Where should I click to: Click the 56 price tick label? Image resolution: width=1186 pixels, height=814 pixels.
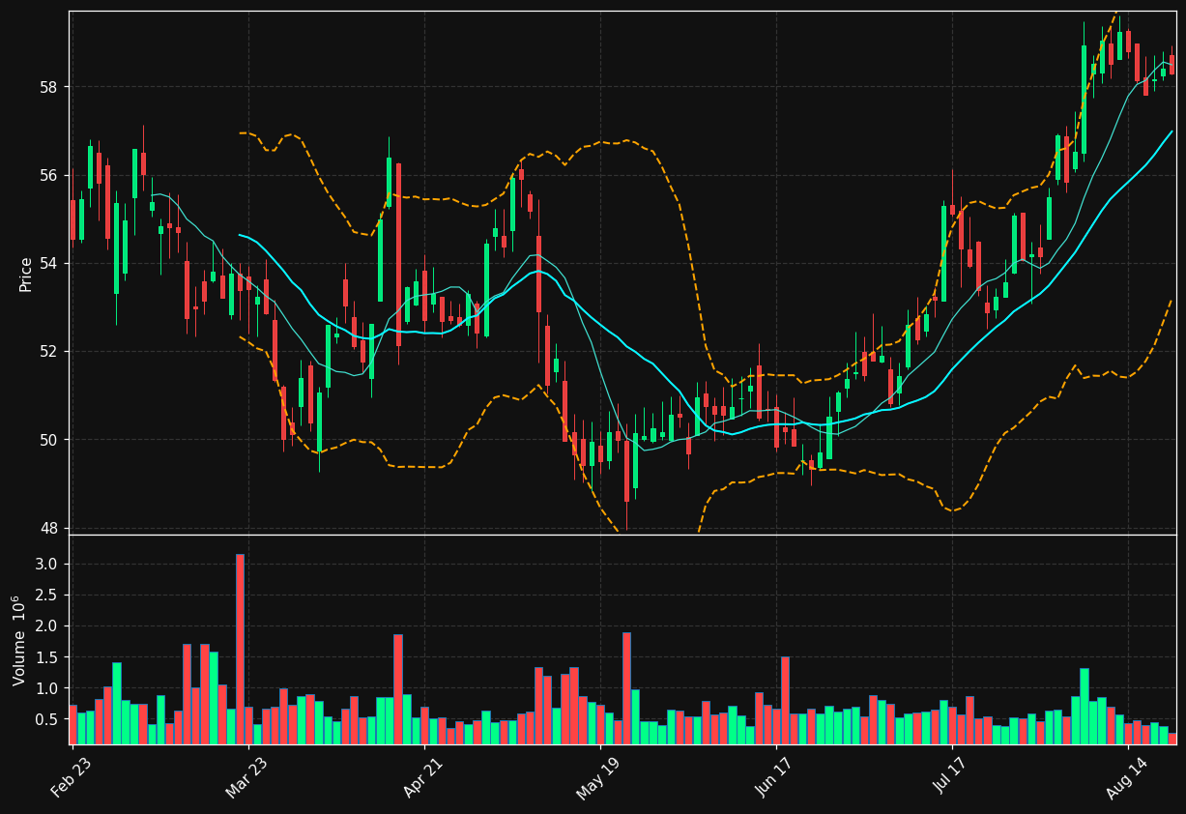click(49, 175)
